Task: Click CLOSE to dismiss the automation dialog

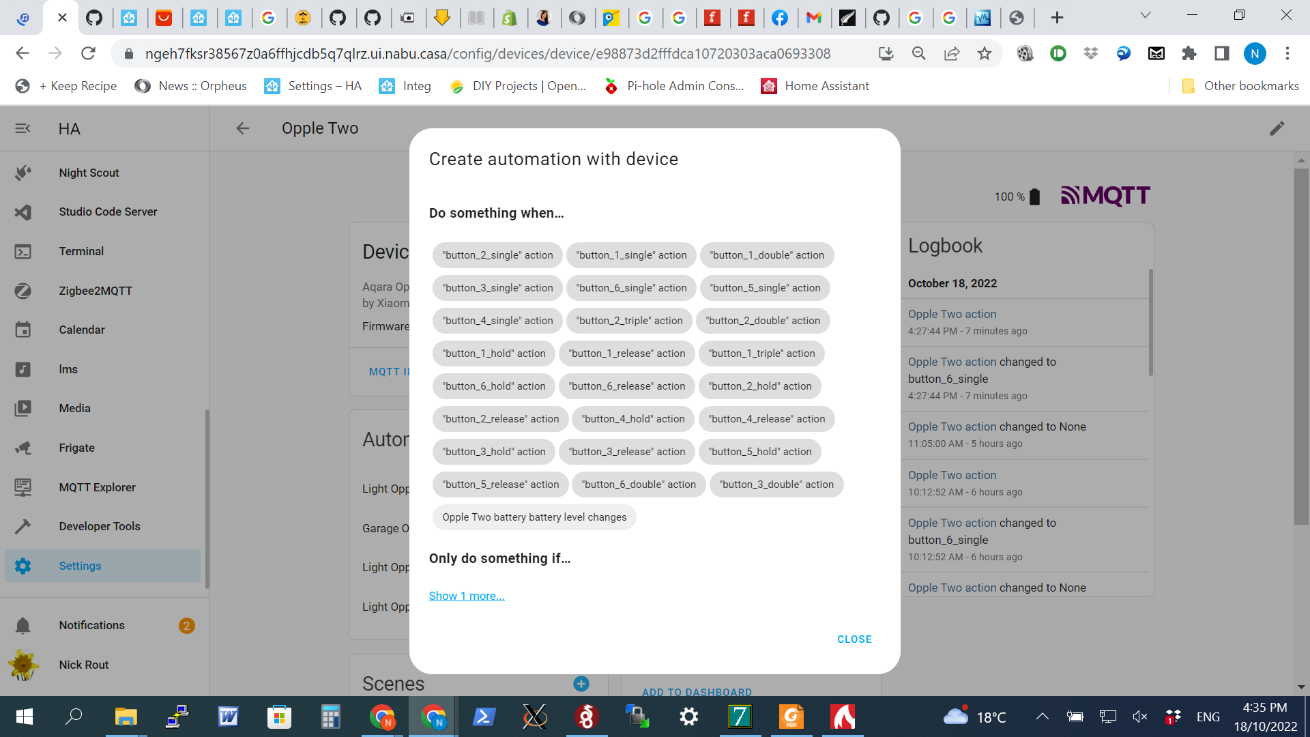Action: (x=854, y=639)
